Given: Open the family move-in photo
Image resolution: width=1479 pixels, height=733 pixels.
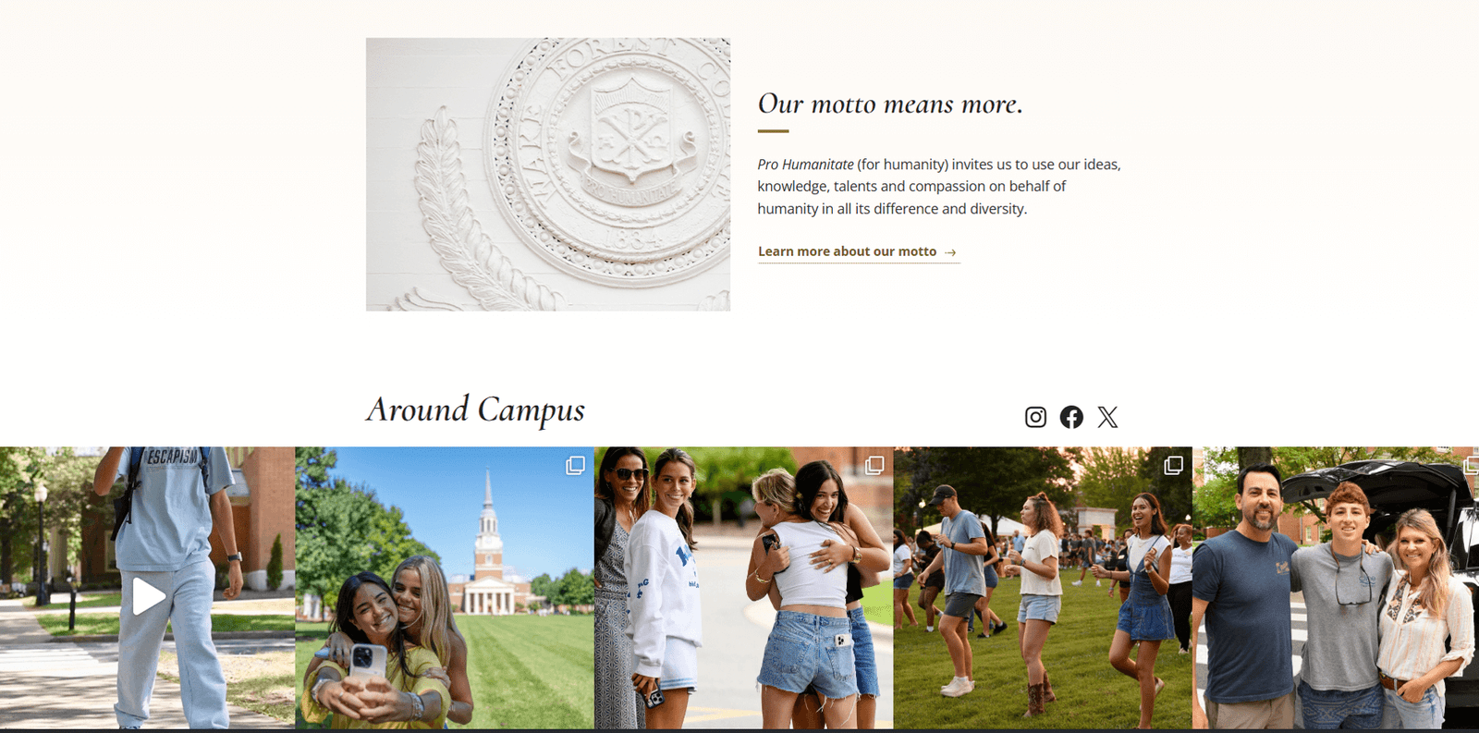Looking at the screenshot, I should [x=1336, y=588].
